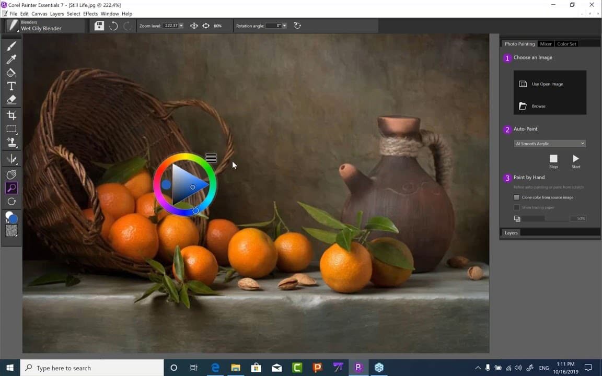Open the Effects menu

(x=90, y=14)
